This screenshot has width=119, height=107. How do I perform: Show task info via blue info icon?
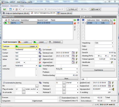pyautogui.click(x=78, y=20)
